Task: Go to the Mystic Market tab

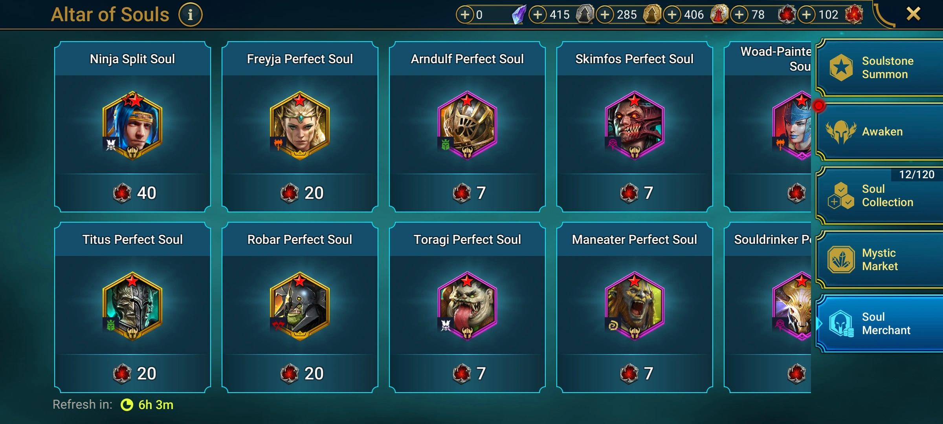Action: [879, 260]
